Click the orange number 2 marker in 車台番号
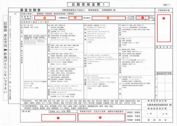This screenshot has width=177, height=126. tap(108, 18)
